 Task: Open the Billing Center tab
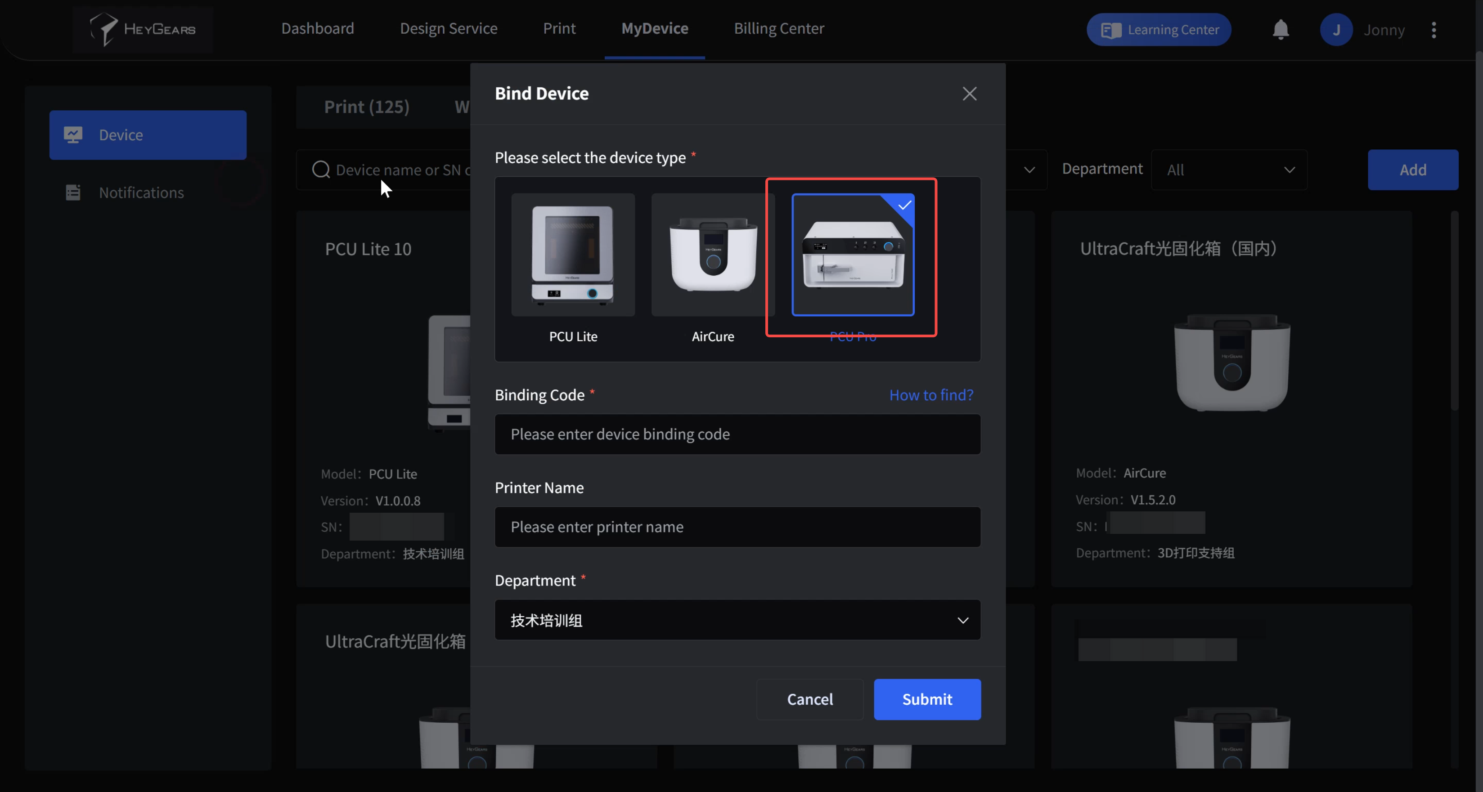pos(779,29)
